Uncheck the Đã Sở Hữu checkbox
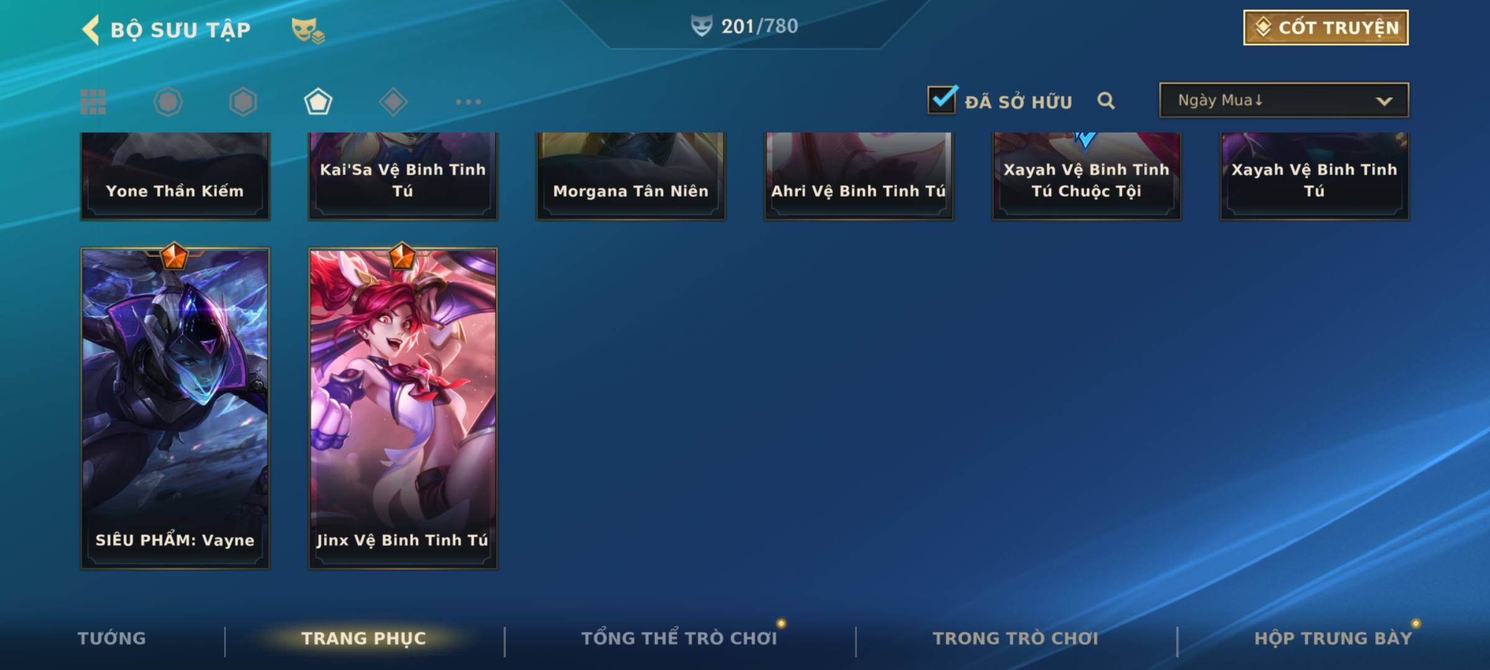Image resolution: width=1490 pixels, height=670 pixels. [942, 99]
